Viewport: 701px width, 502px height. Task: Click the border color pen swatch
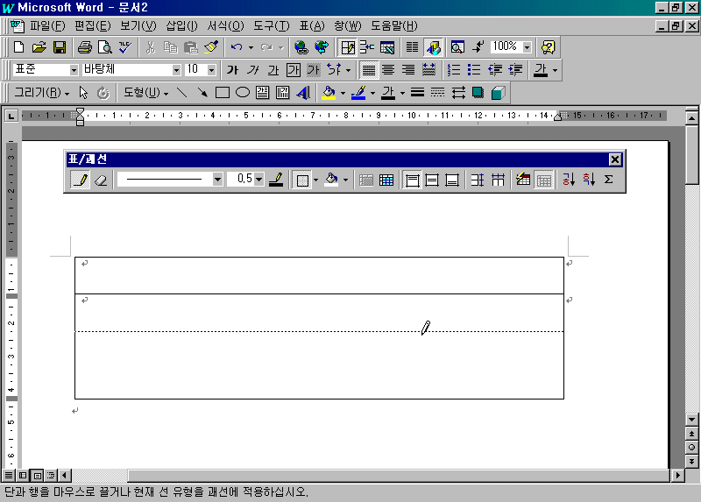point(276,180)
